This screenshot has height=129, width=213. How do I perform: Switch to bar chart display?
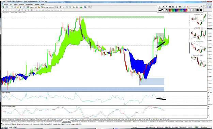click(57, 7)
